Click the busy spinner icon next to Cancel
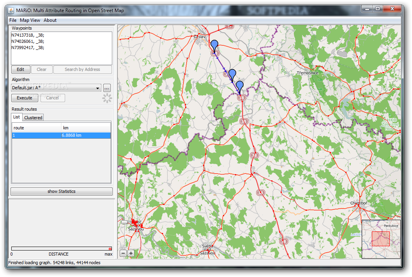412x277 pixels. click(107, 98)
